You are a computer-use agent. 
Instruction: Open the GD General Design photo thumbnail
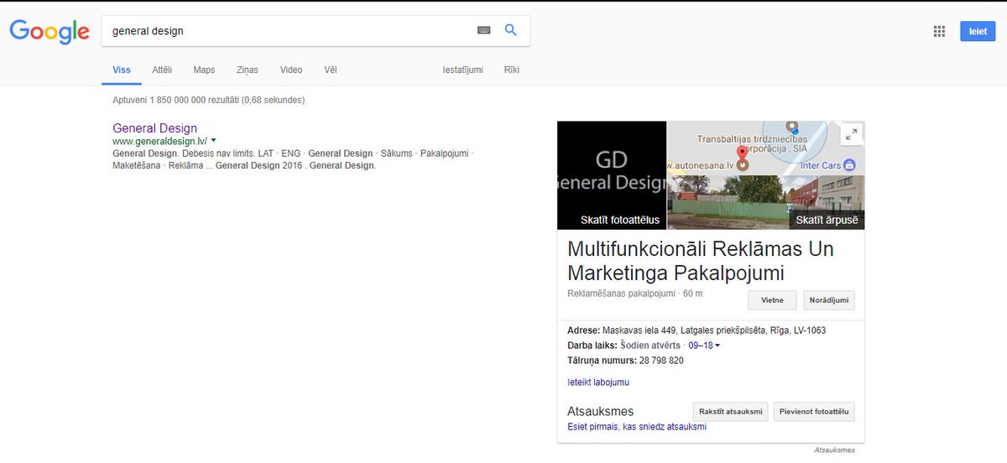point(612,175)
